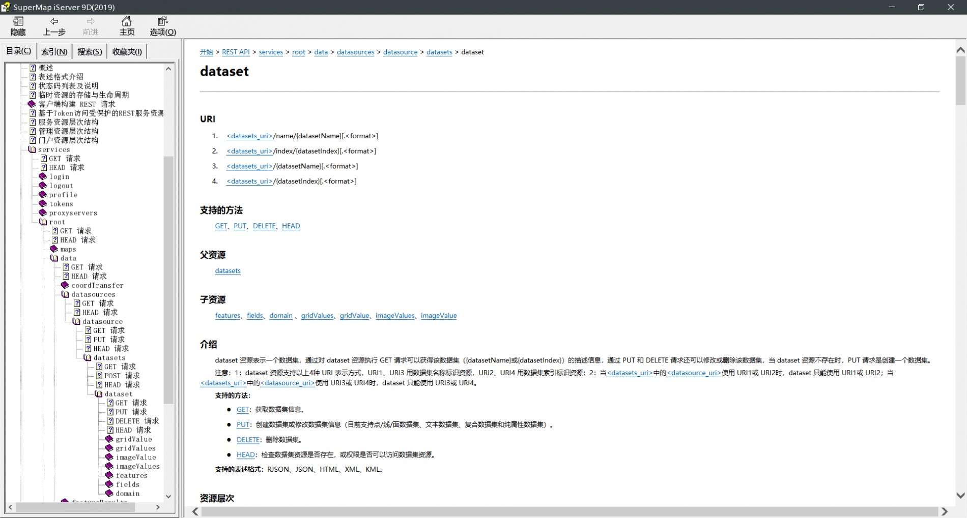Click the profile book icon

(43, 195)
